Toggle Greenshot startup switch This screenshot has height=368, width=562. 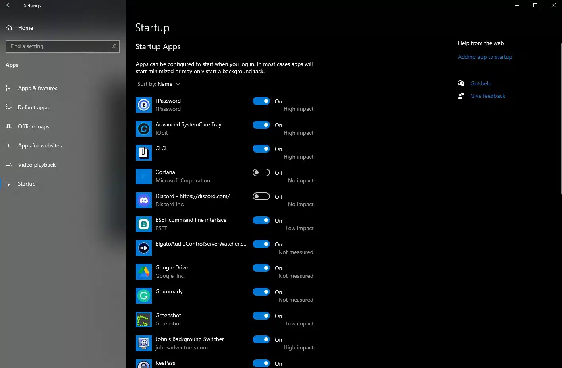tap(261, 316)
